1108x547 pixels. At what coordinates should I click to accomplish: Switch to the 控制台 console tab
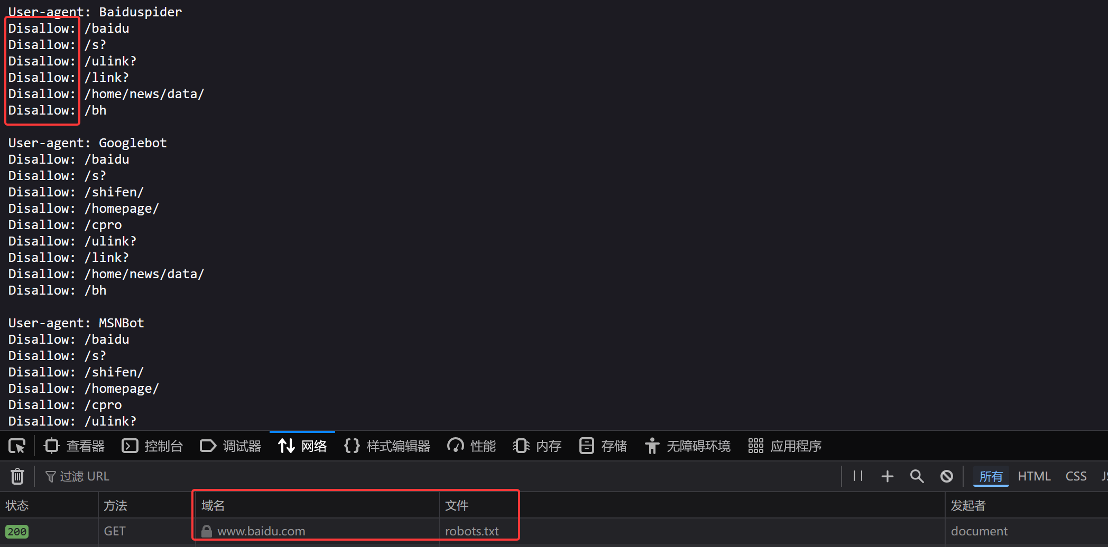(152, 446)
